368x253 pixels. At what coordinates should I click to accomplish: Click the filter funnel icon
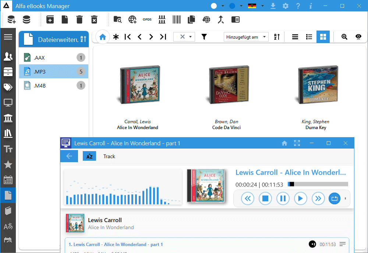tap(204, 37)
